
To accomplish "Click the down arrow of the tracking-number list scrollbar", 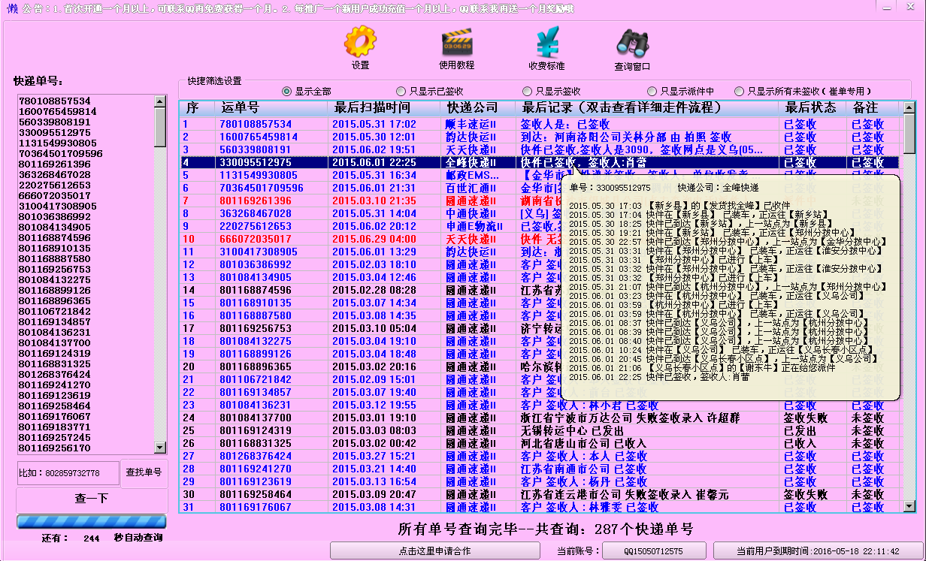I will tap(160, 448).
